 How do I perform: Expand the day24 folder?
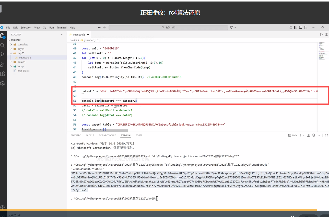37,49
